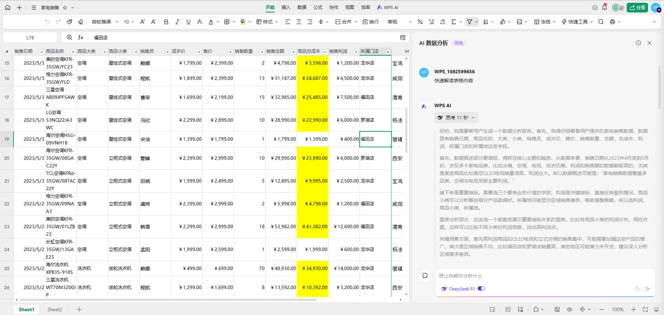Open the 所属门店 column filter dropdown
The image size is (664, 315).
click(x=387, y=51)
